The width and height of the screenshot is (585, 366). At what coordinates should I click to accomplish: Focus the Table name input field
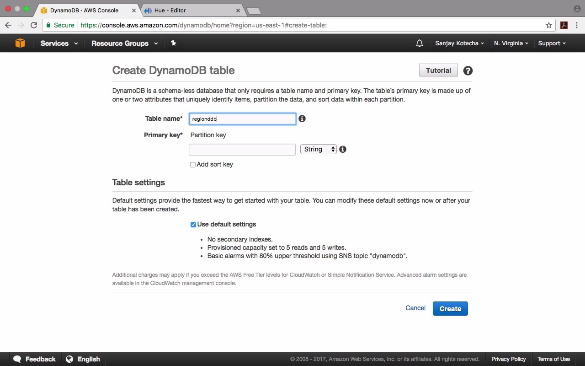tap(242, 119)
